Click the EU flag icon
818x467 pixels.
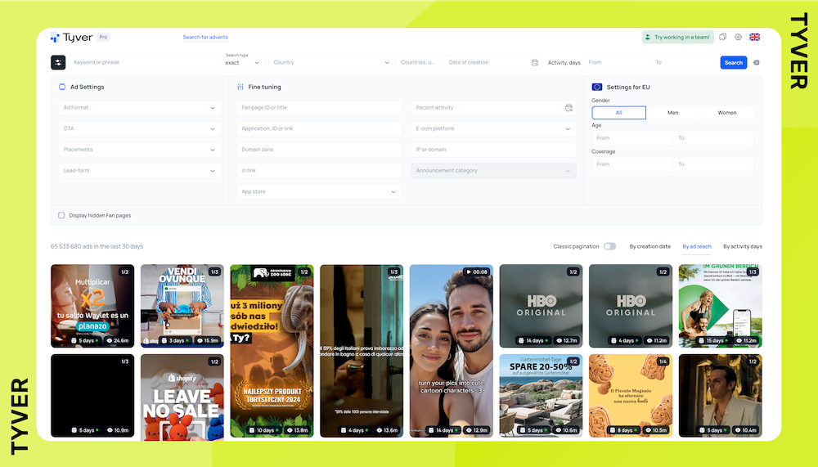coord(597,88)
